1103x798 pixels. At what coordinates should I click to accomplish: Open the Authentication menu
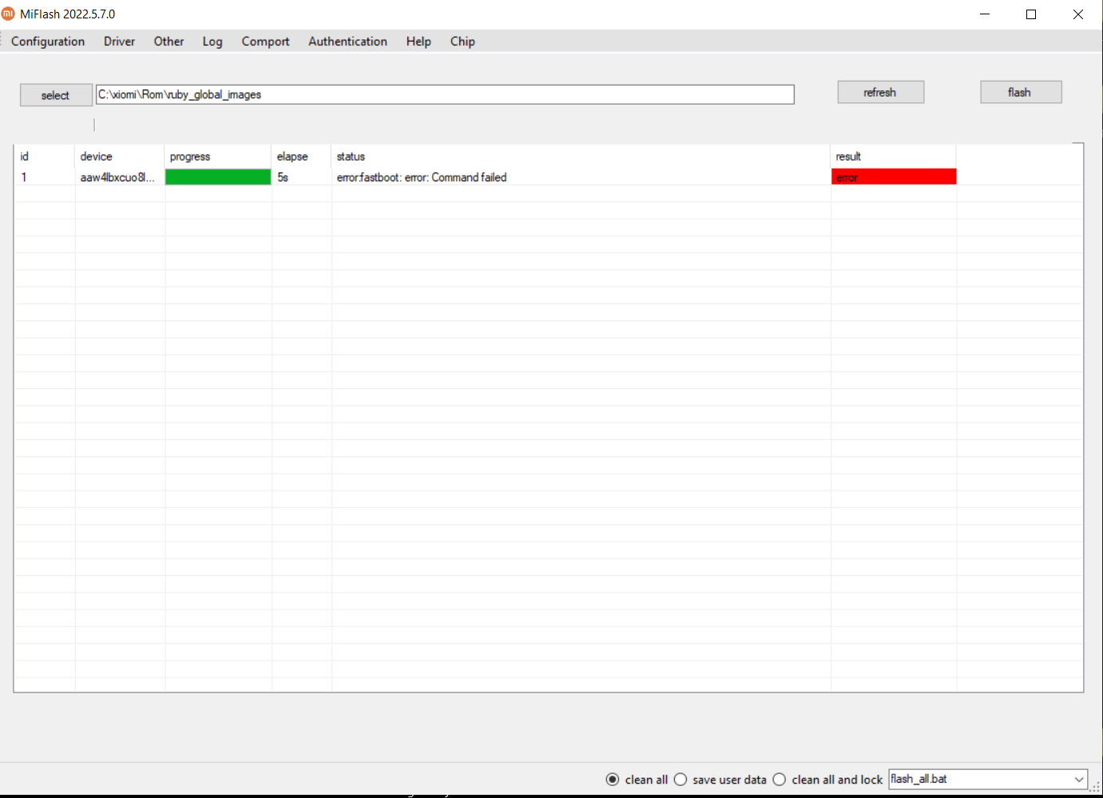tap(347, 42)
